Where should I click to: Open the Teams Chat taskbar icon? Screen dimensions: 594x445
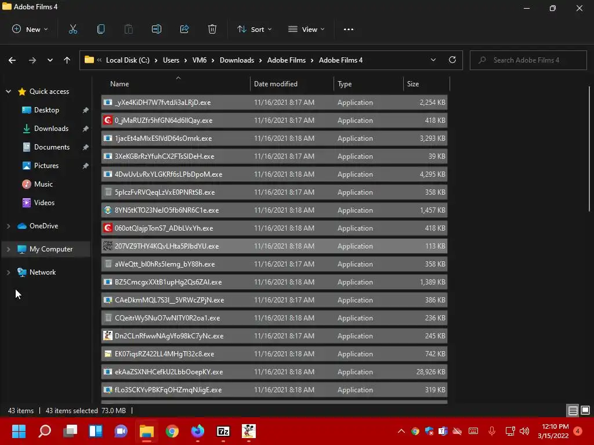(x=121, y=431)
